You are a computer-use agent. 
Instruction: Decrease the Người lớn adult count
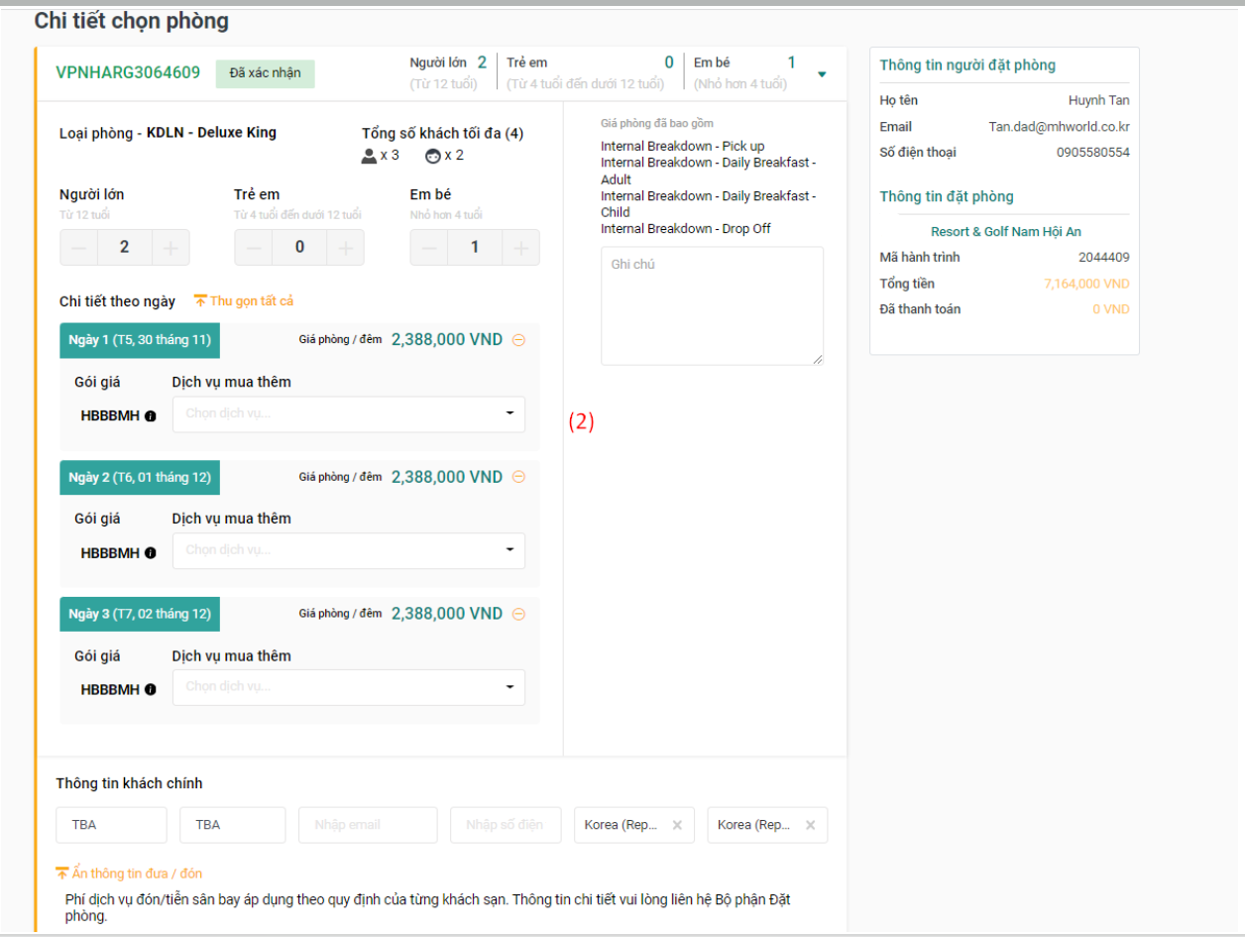click(79, 248)
